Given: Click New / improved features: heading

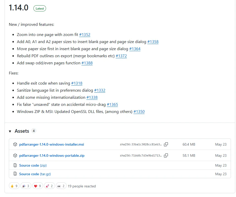Looking at the screenshot, I should coord(31,24).
